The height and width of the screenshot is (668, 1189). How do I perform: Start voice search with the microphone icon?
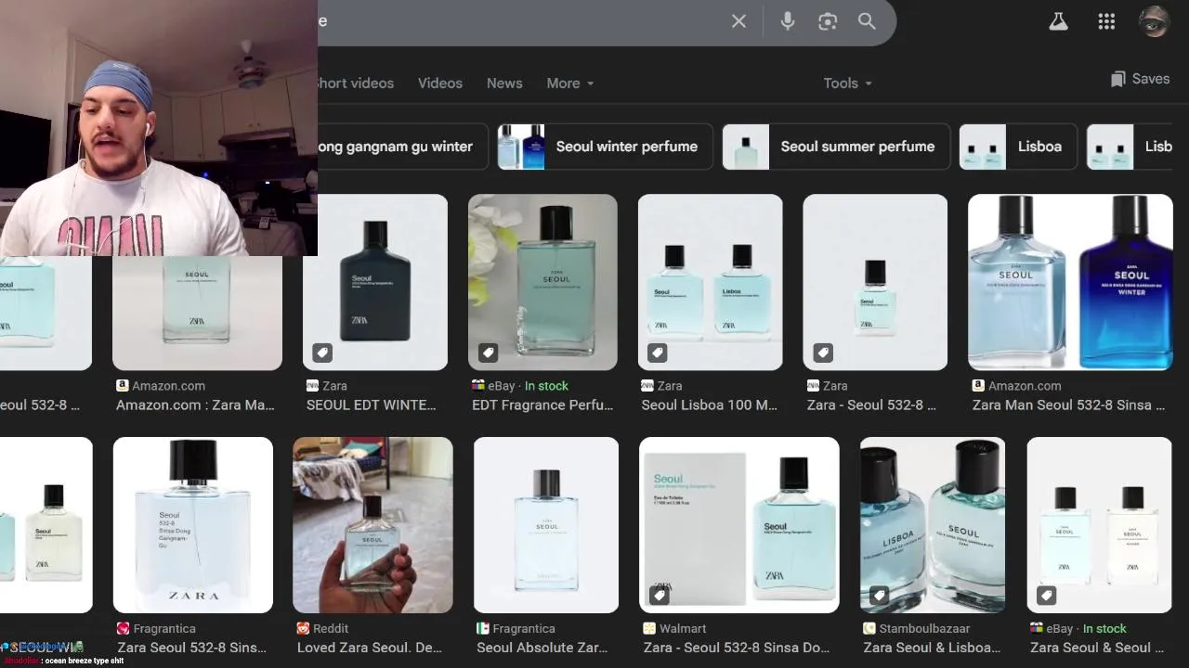pos(788,21)
